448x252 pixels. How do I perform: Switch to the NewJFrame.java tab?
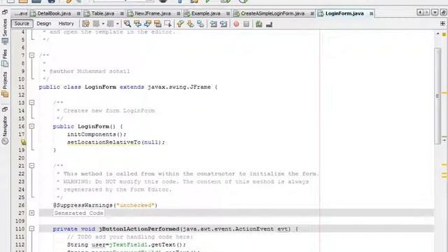(153, 13)
